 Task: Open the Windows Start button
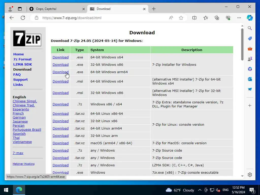pyautogui.click(x=6, y=190)
